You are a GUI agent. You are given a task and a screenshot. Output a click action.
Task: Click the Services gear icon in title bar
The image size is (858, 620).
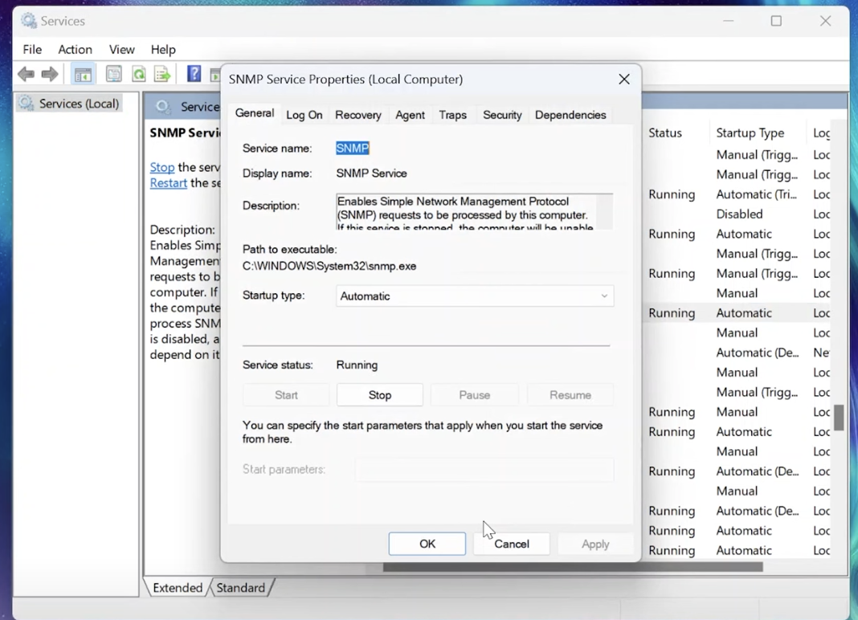coord(28,21)
